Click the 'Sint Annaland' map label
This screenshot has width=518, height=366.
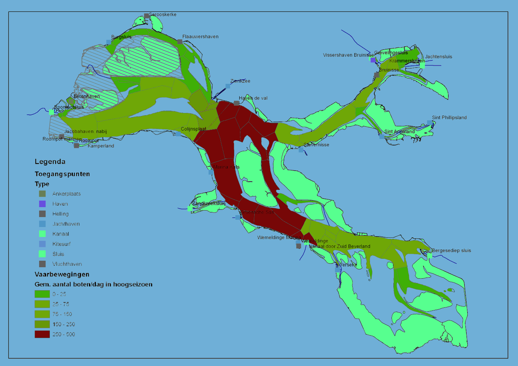pos(400,131)
